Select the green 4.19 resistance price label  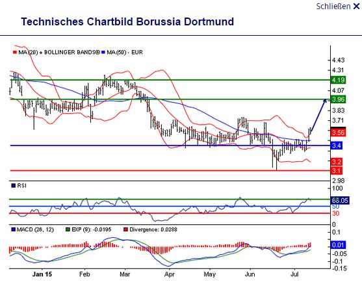[338, 80]
